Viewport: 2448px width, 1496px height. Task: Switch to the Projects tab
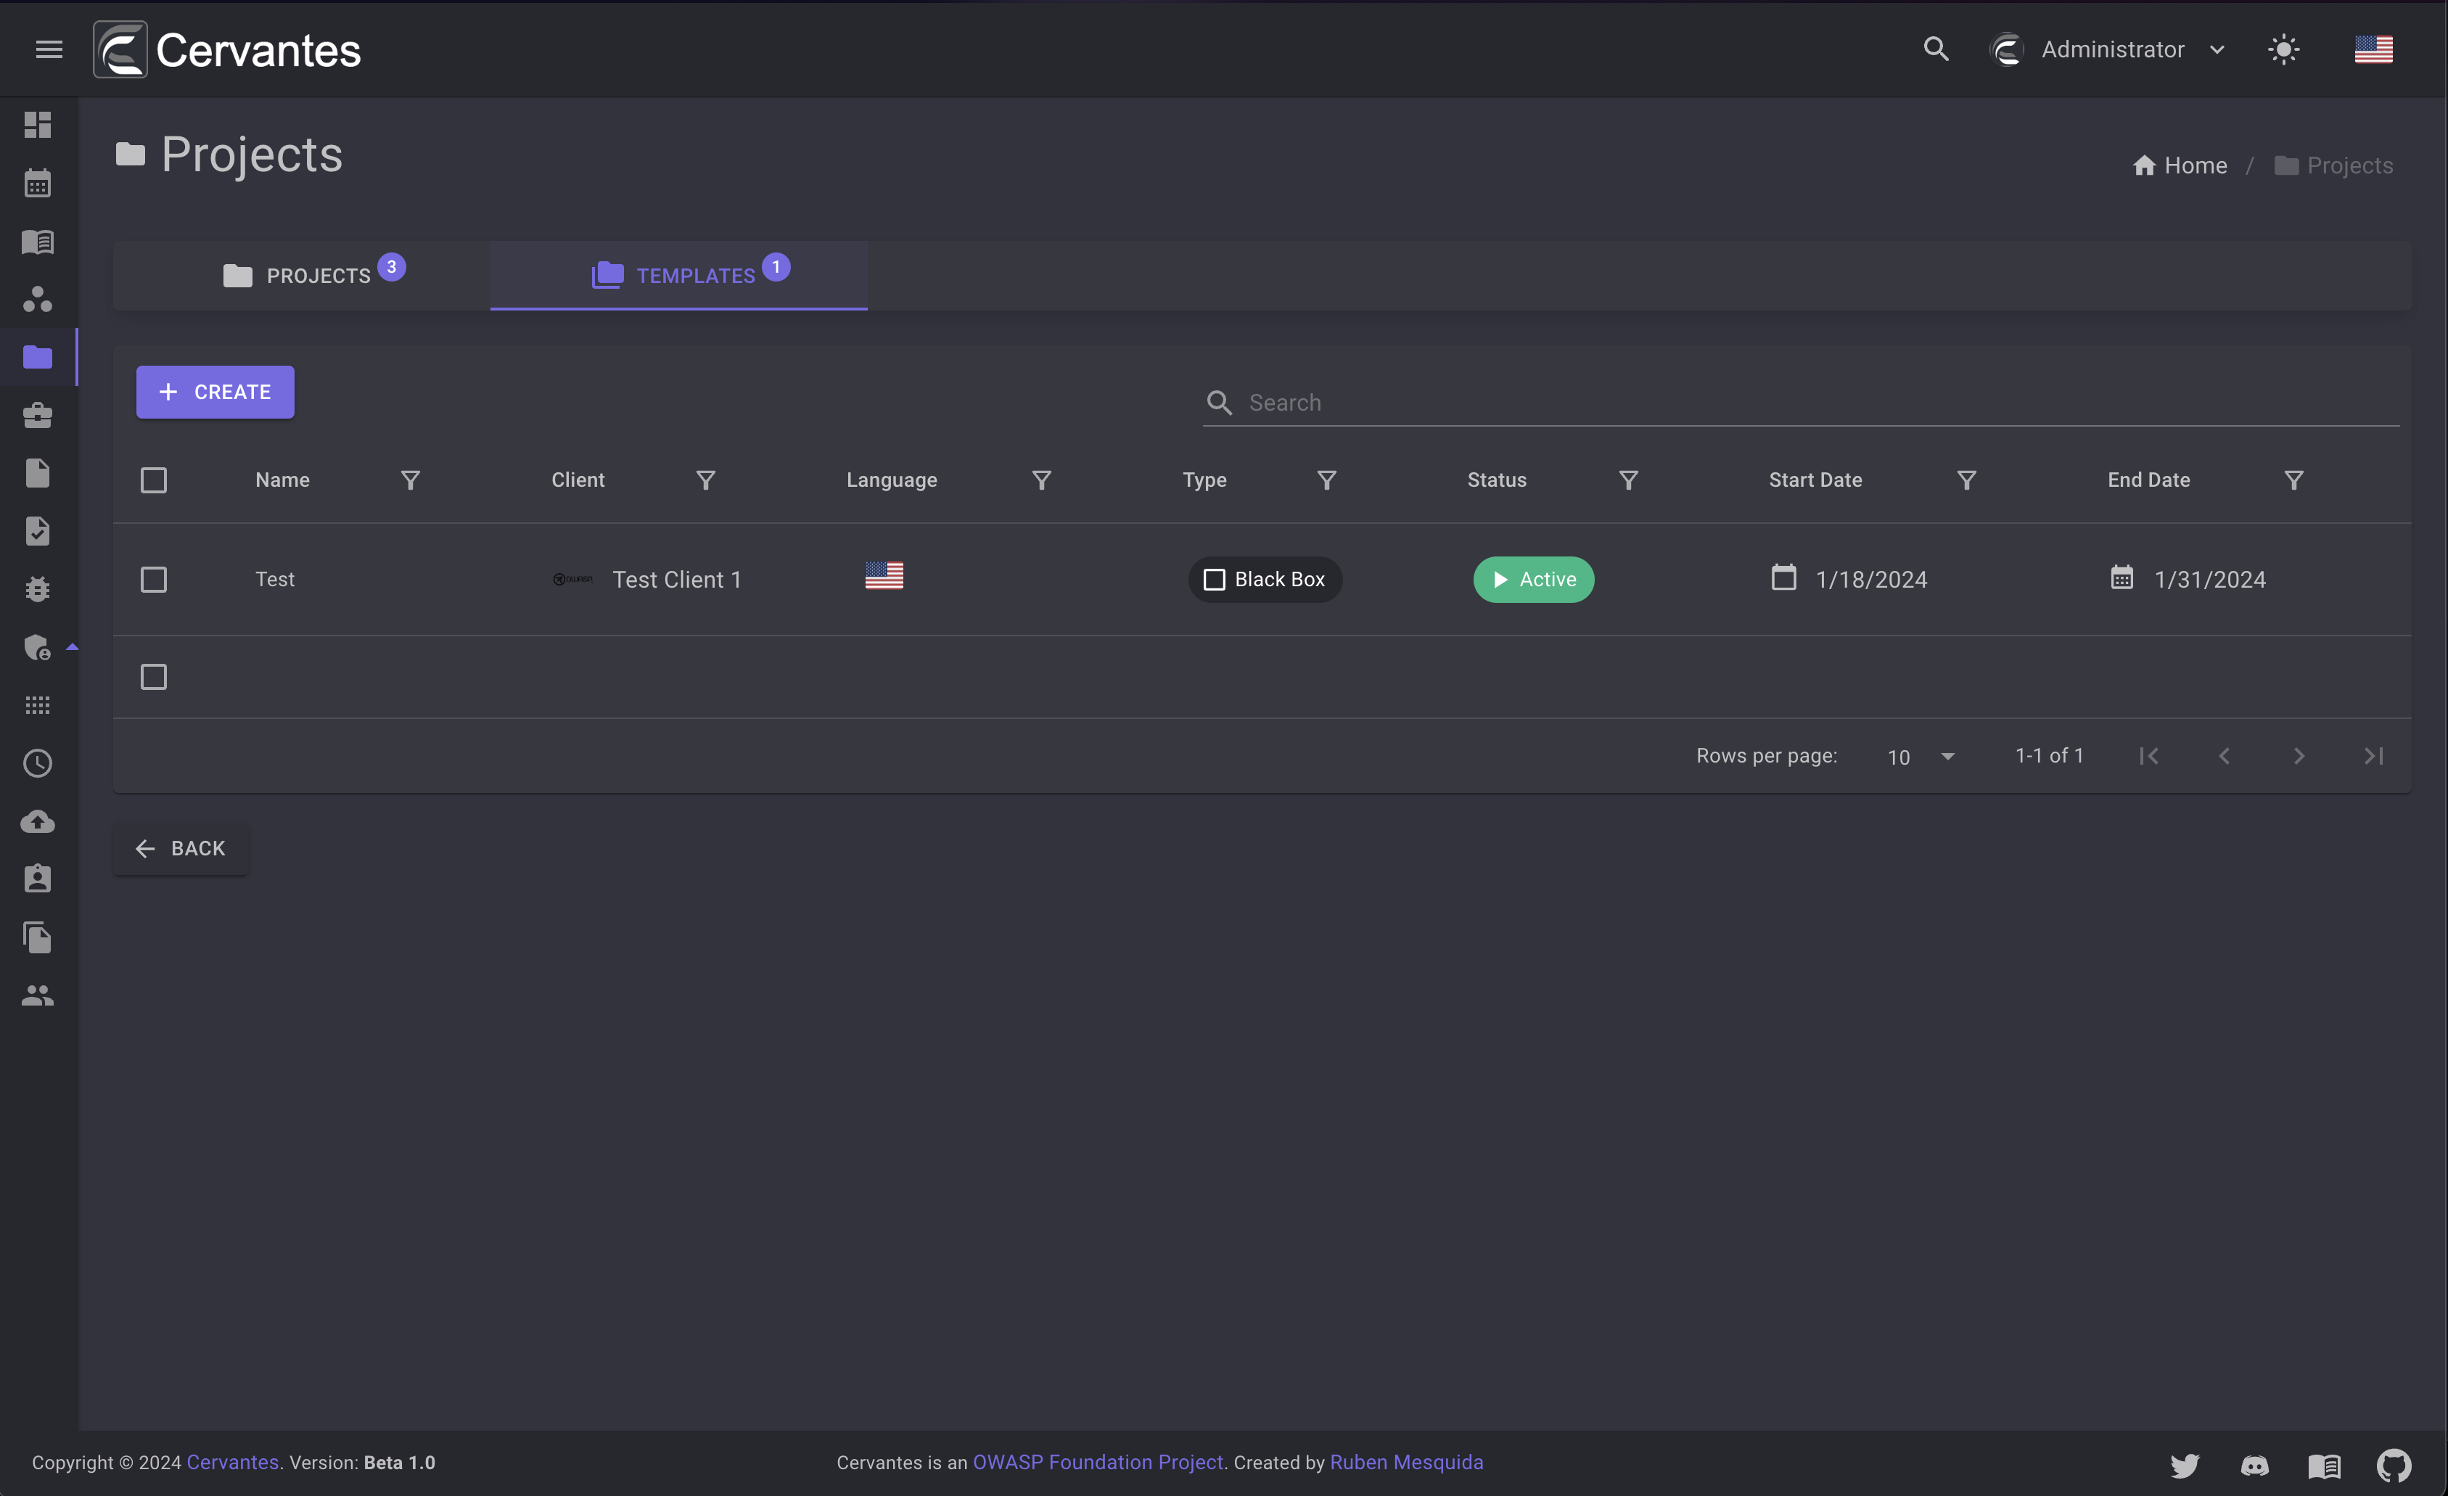point(301,275)
